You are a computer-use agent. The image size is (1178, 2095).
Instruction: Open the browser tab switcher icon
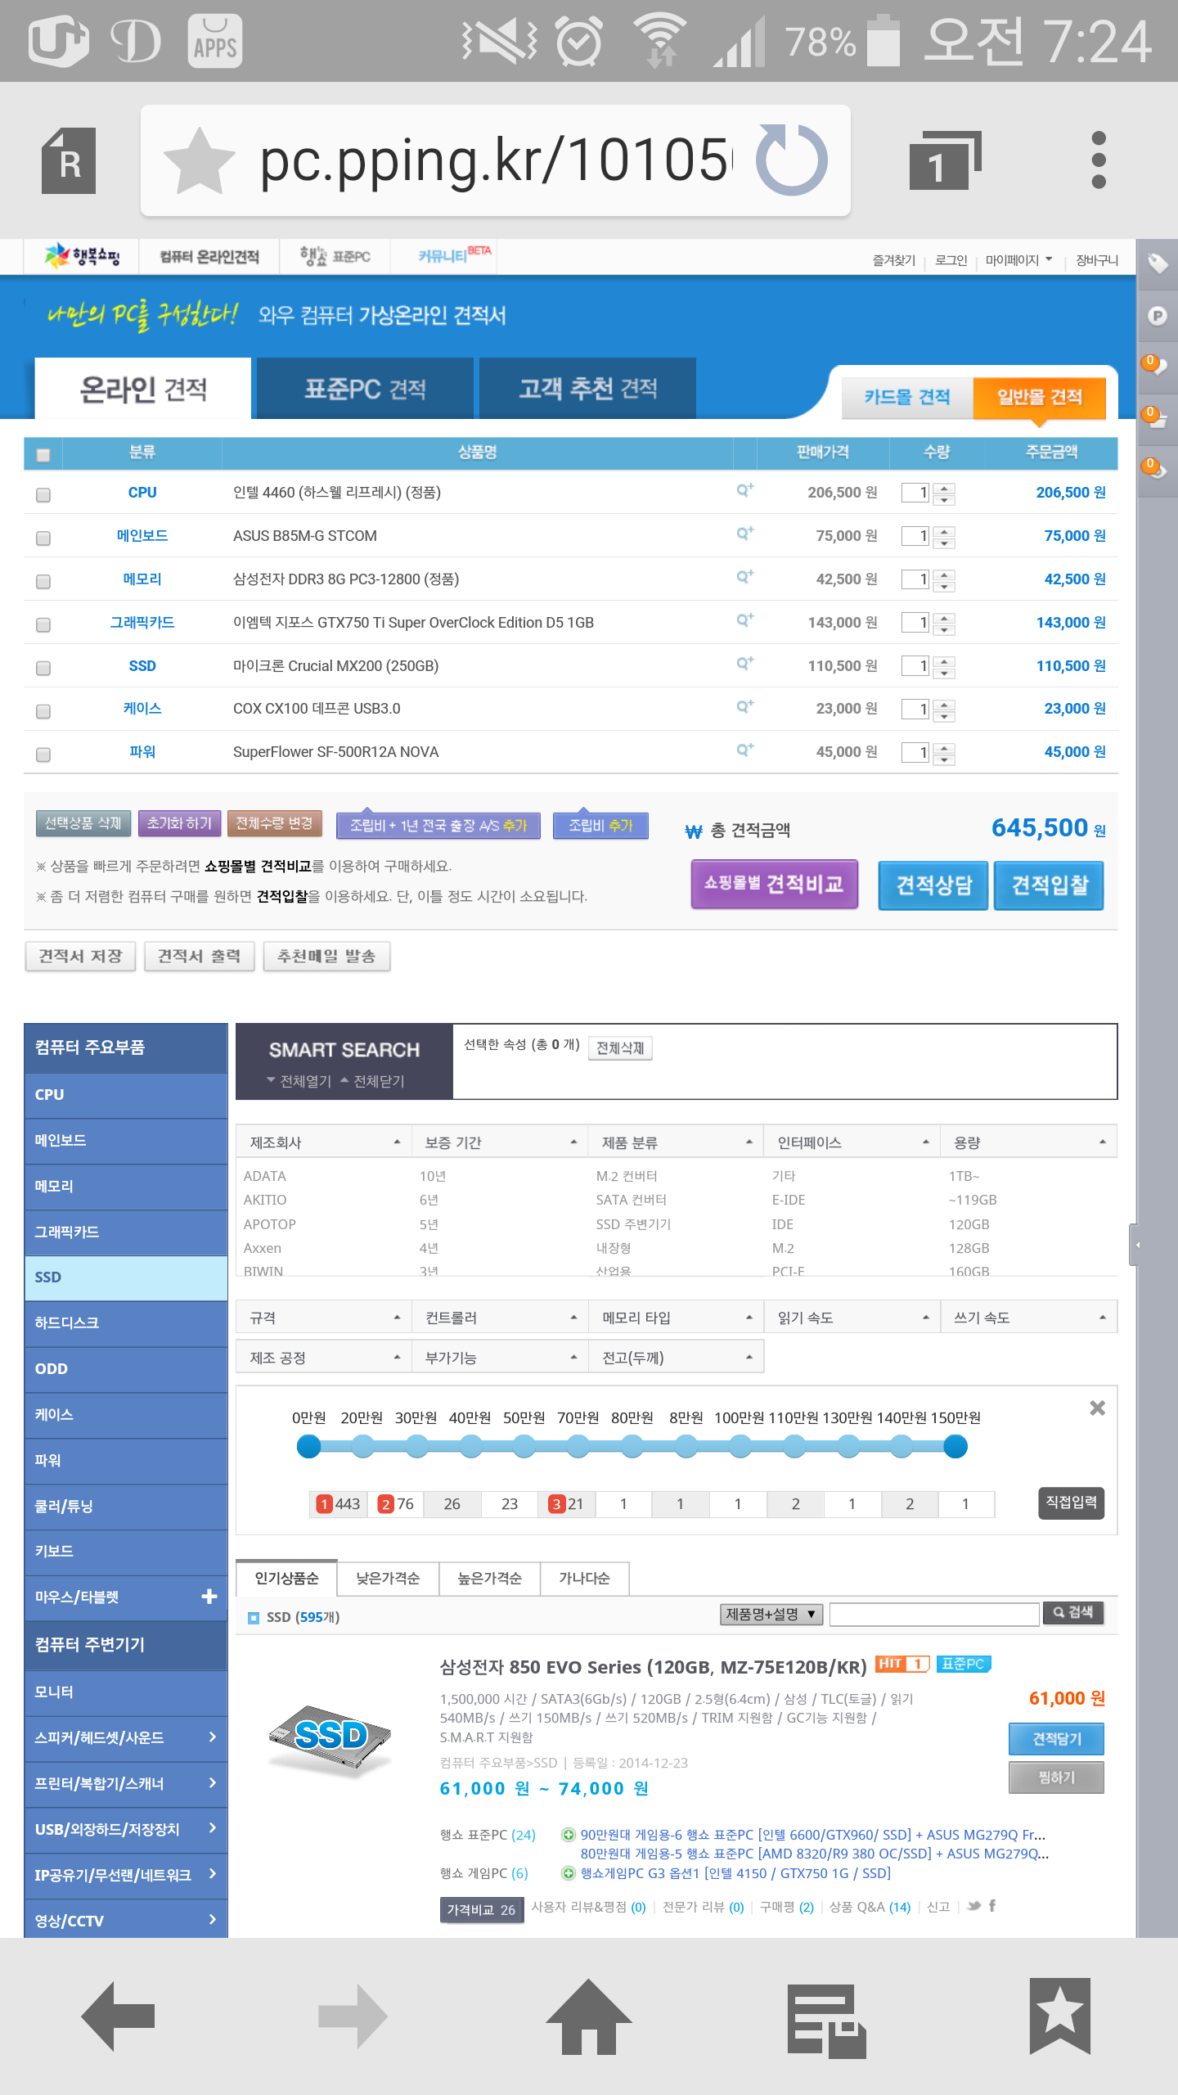click(x=945, y=160)
